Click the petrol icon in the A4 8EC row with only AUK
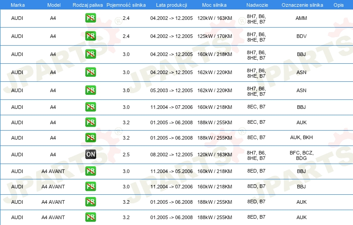Viewport: 353px width, 225px height. pos(90,122)
